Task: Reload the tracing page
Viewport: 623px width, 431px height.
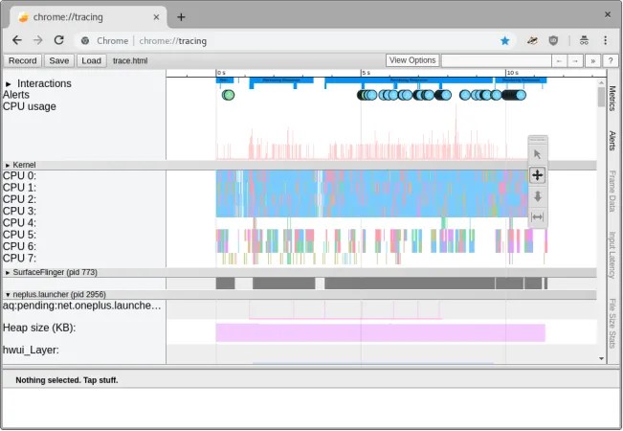Action: [x=58, y=40]
